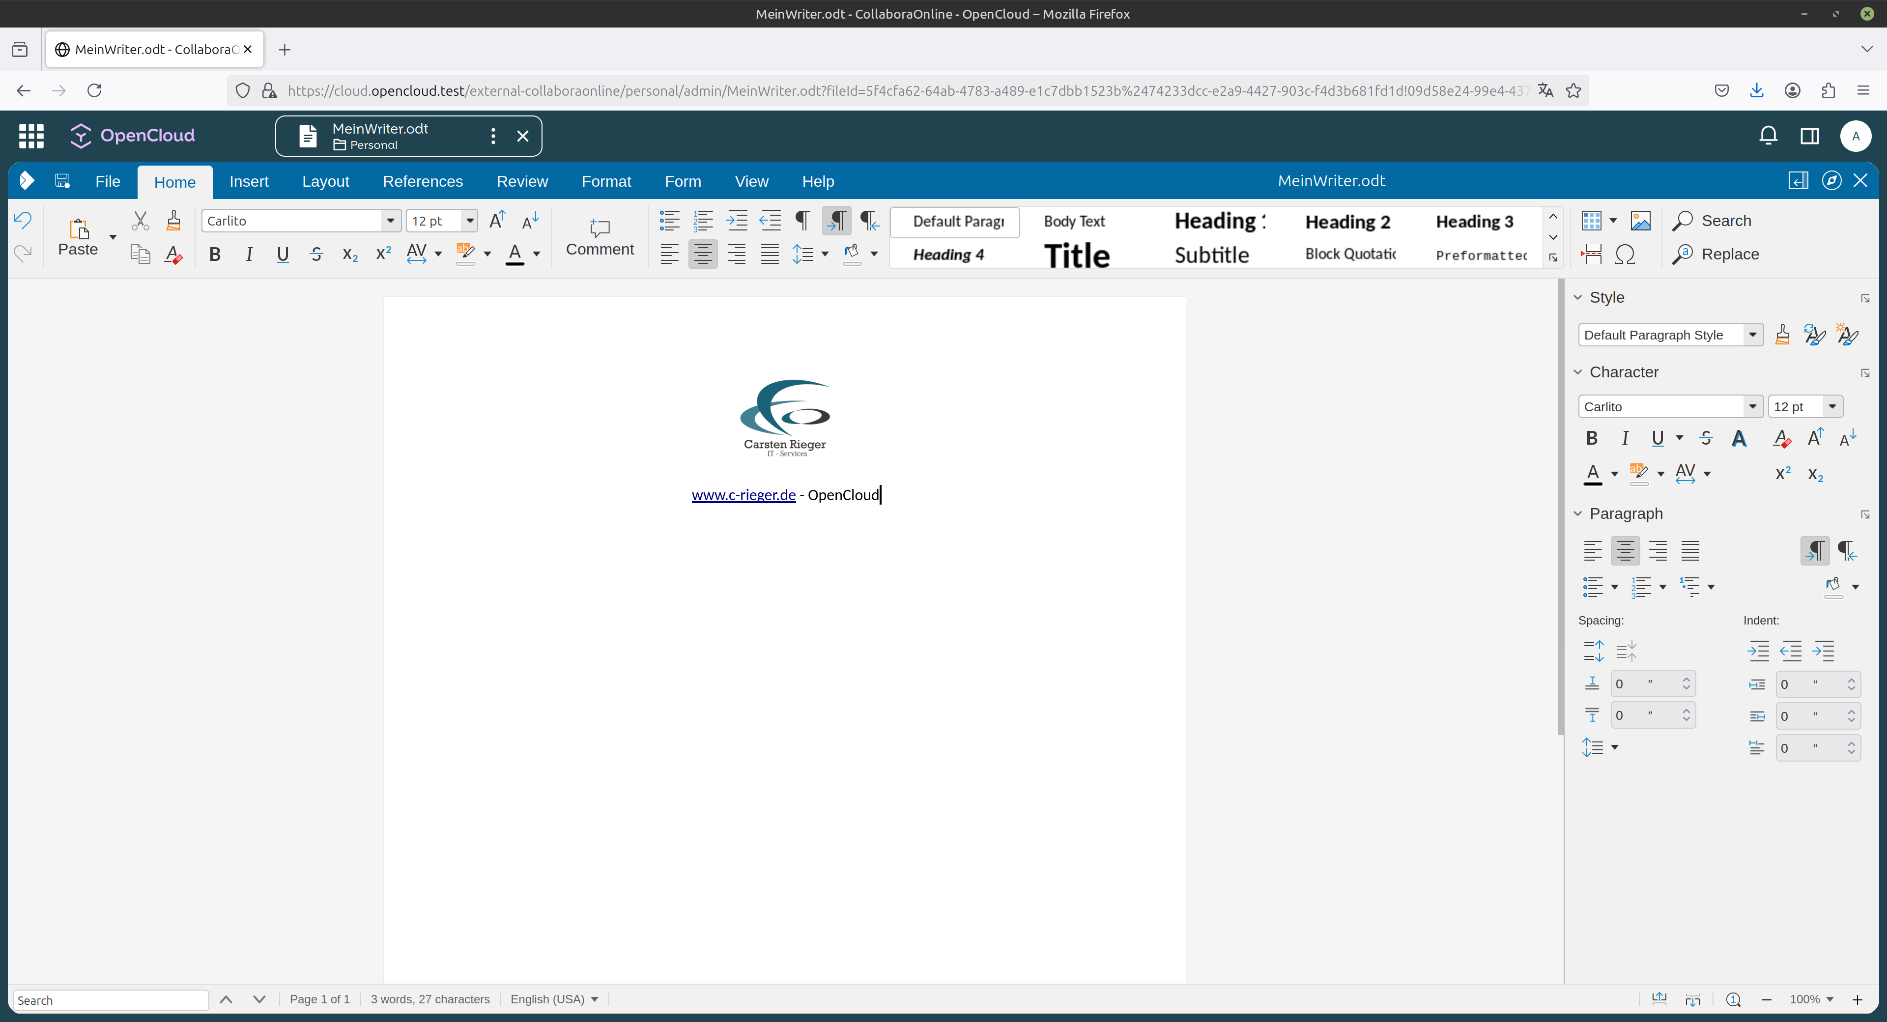Click the Save document icon
Viewport: 1887px width, 1022px height.
[62, 181]
